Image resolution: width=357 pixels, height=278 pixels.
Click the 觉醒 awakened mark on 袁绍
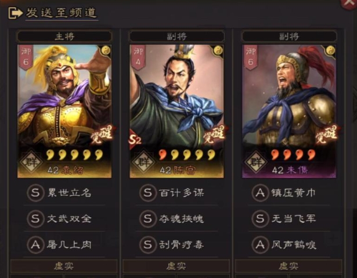(102, 135)
